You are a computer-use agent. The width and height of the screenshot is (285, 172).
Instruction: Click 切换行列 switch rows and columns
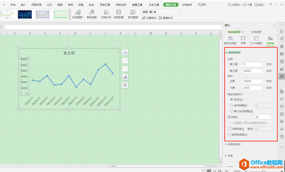(x=106, y=14)
